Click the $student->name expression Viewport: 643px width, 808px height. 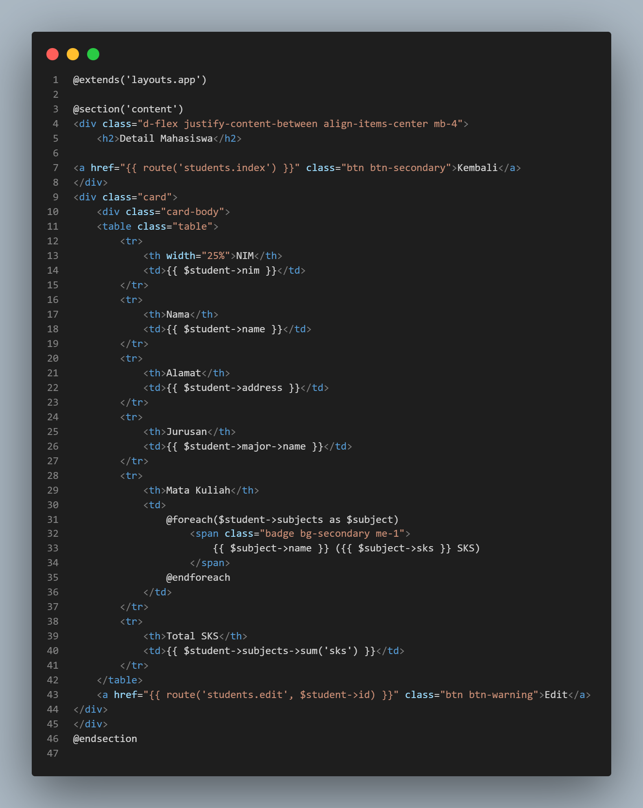pyautogui.click(x=224, y=329)
